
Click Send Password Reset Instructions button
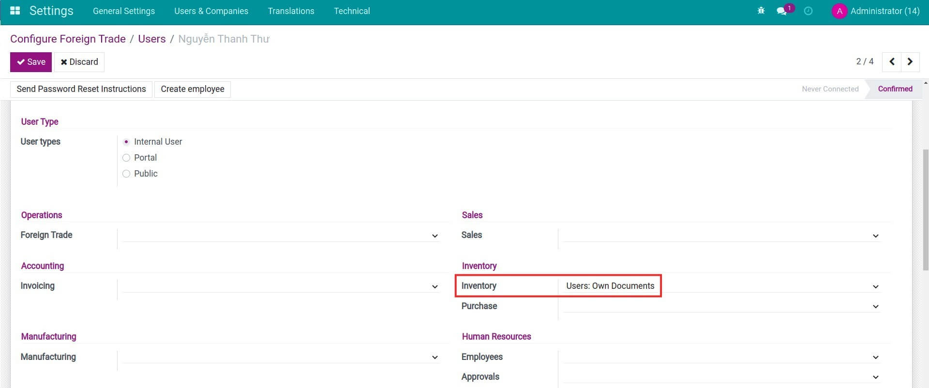[x=81, y=89]
